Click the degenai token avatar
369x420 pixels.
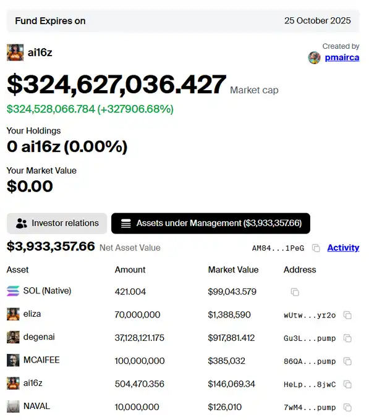pyautogui.click(x=13, y=337)
